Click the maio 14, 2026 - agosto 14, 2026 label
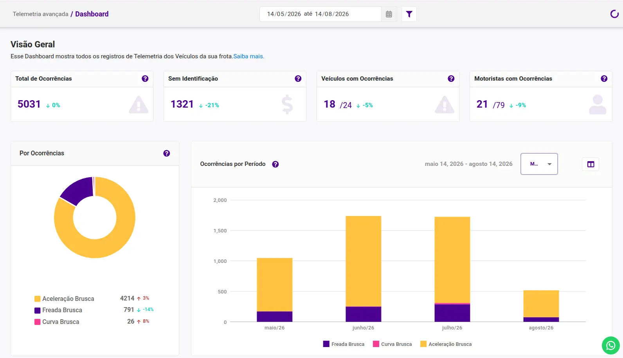 click(x=468, y=164)
